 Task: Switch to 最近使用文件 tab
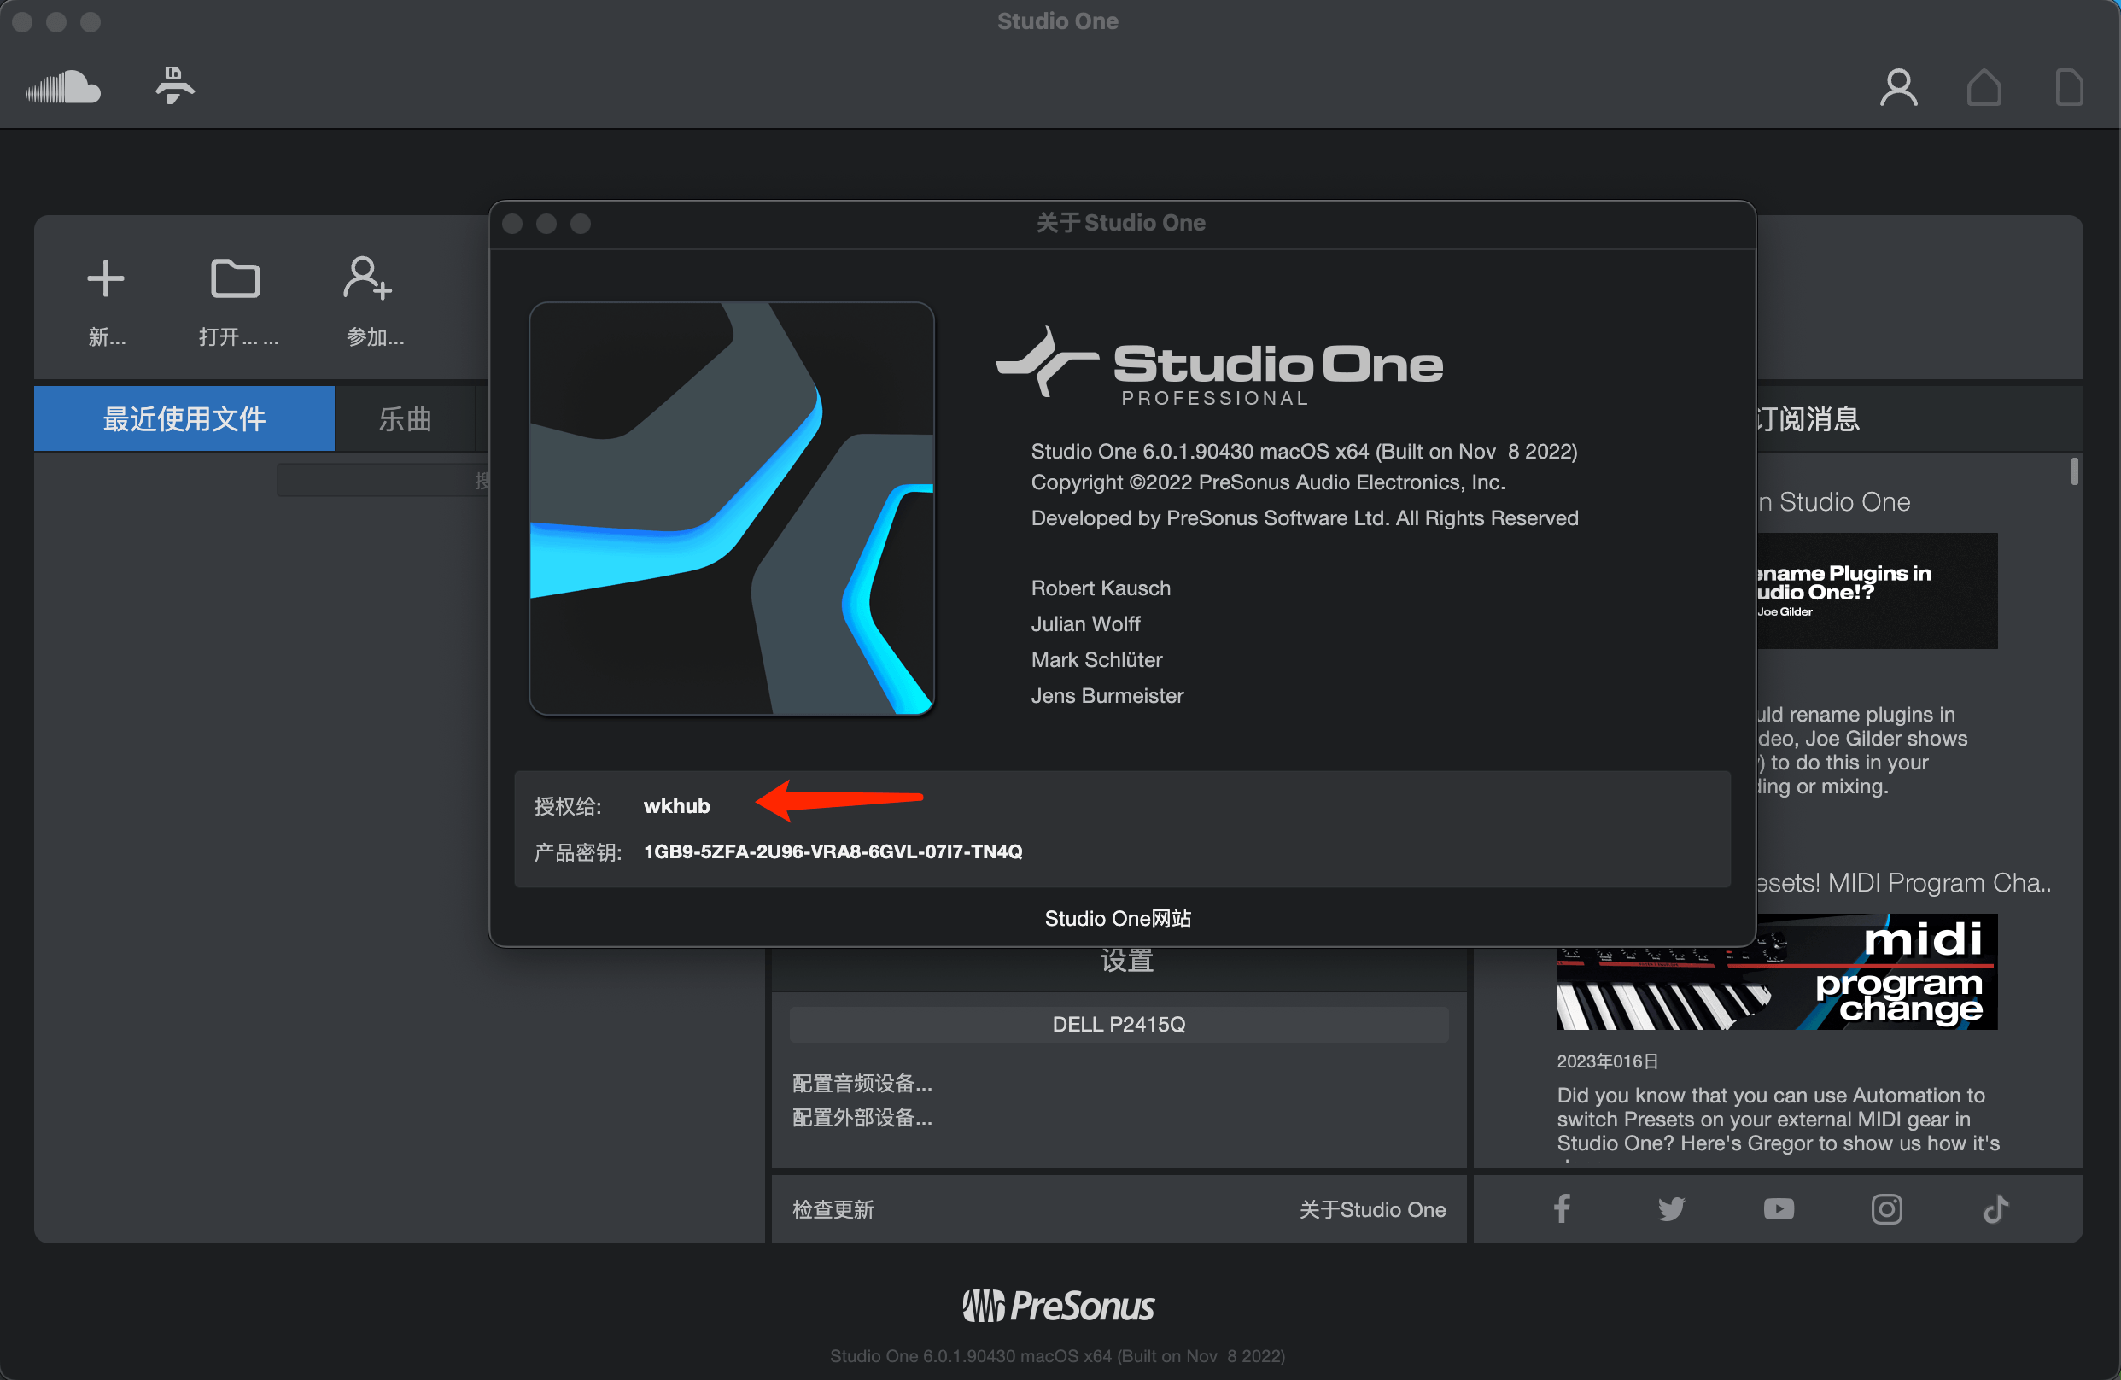184,418
